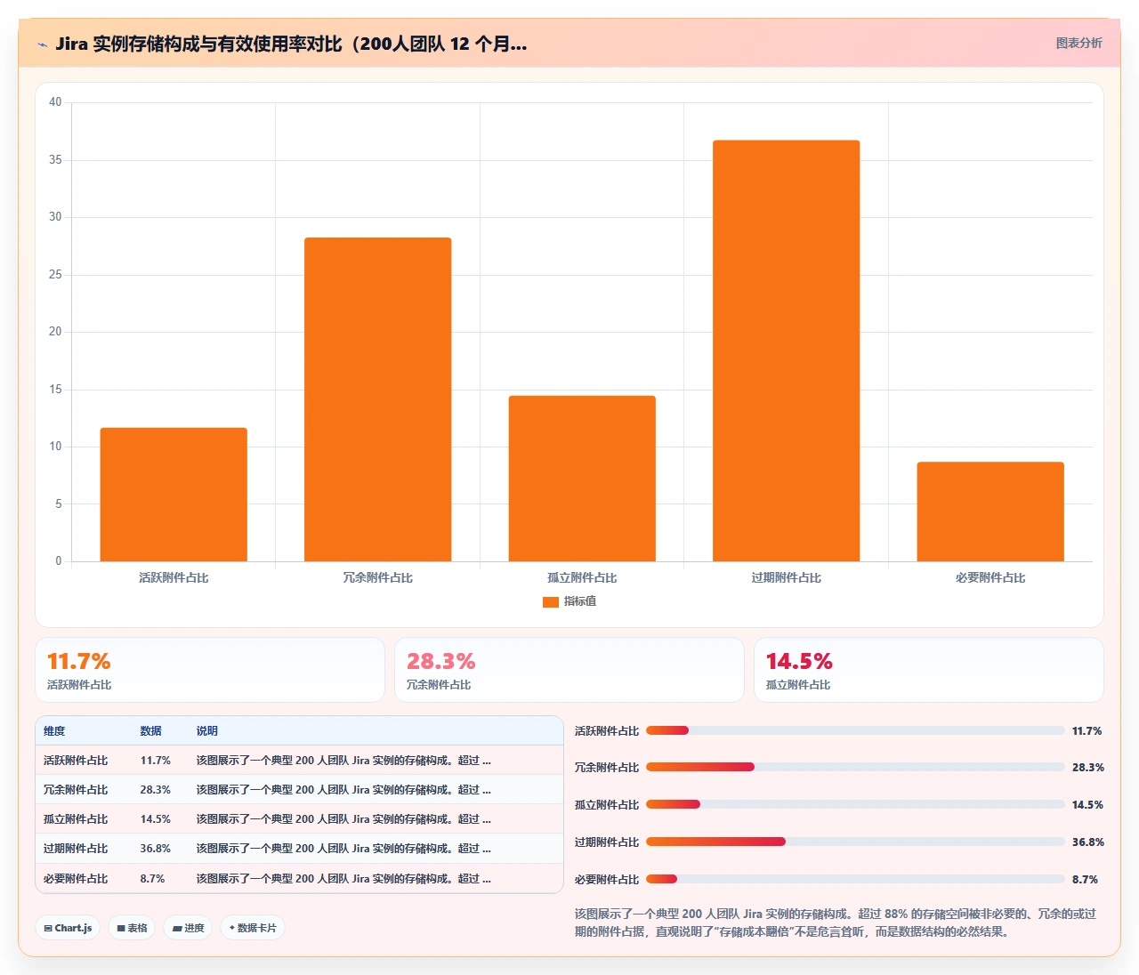This screenshot has height=975, width=1139.
Task: Click the chart icon beside the Jira title
Action: 42,44
